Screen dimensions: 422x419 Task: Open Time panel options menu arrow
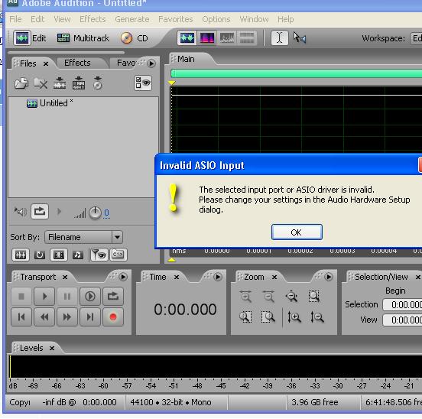tap(218, 277)
